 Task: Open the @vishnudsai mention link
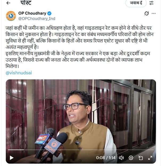19,73
